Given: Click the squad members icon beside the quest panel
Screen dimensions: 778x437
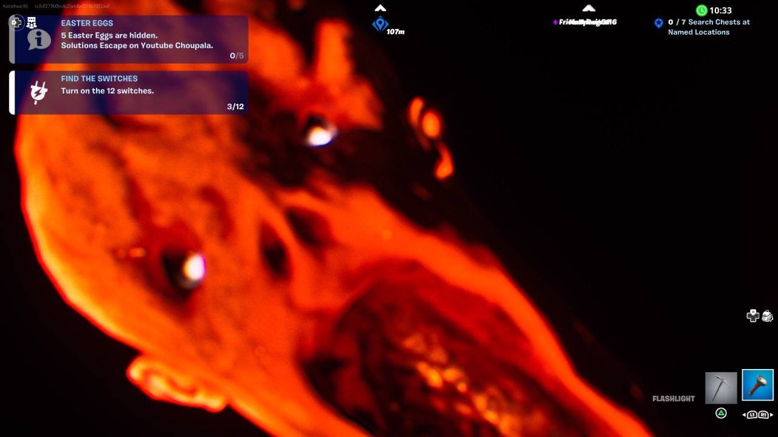Looking at the screenshot, I should (32, 23).
